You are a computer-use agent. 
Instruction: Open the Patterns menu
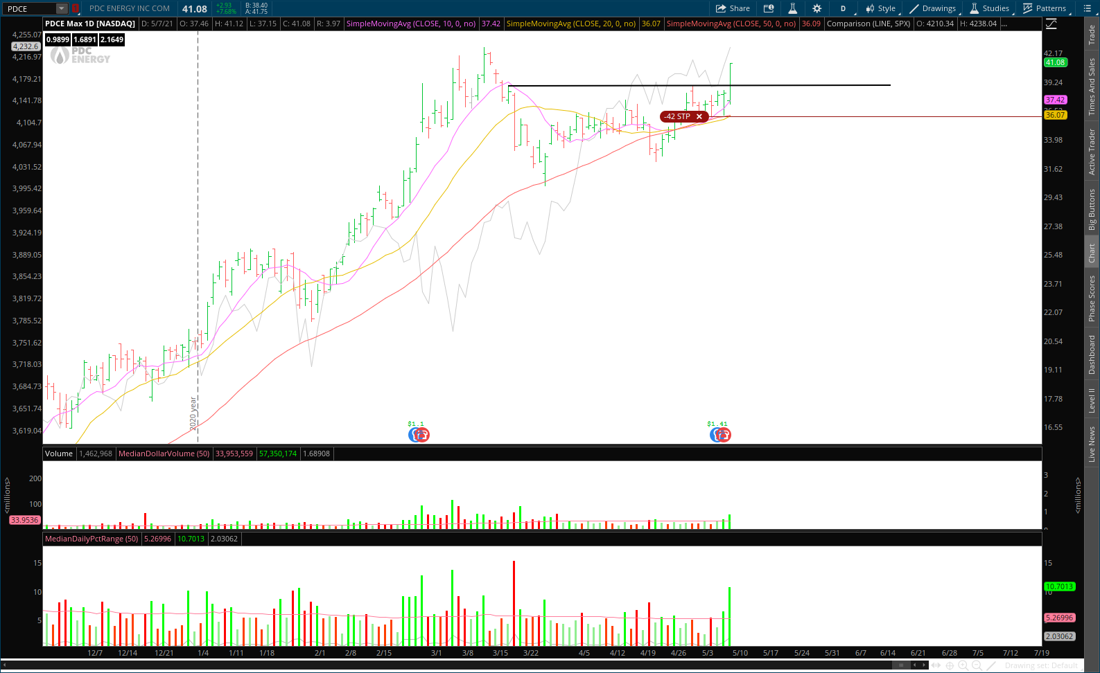click(1045, 8)
